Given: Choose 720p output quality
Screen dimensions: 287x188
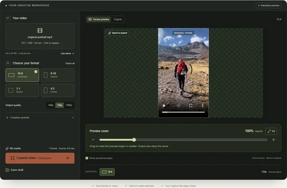Looking at the screenshot, I should [60, 105].
